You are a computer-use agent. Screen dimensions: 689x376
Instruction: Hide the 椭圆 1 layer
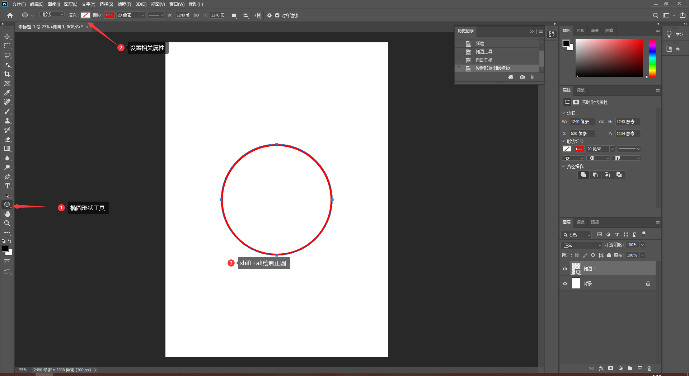coord(565,268)
